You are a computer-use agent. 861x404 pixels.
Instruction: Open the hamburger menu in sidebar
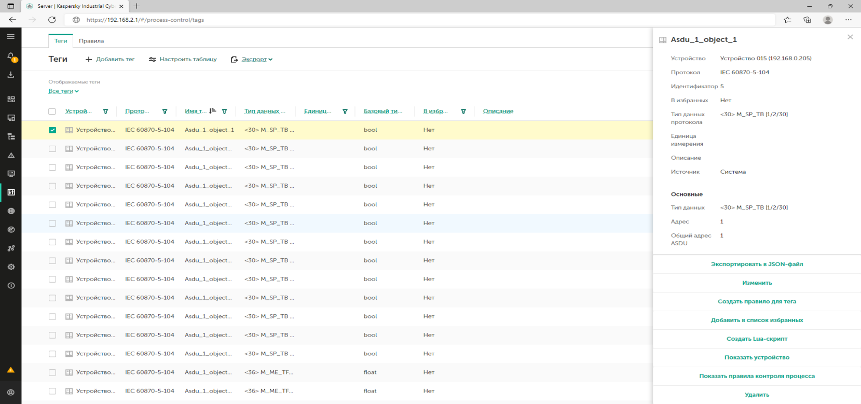coord(10,37)
